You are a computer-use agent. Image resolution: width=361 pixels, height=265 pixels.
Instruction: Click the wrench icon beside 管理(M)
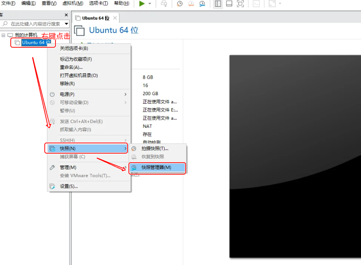point(52,168)
